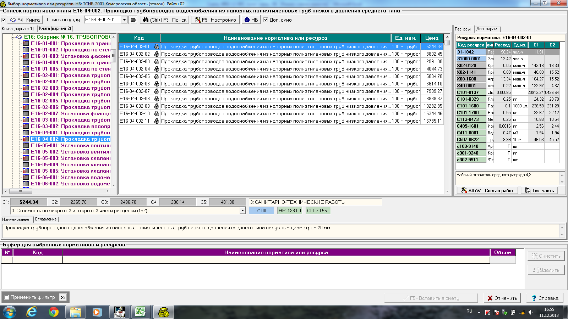Screen dimensions: 568x319
Task: Switch to Книга (вариант 1) tab
Action: click(x=18, y=29)
